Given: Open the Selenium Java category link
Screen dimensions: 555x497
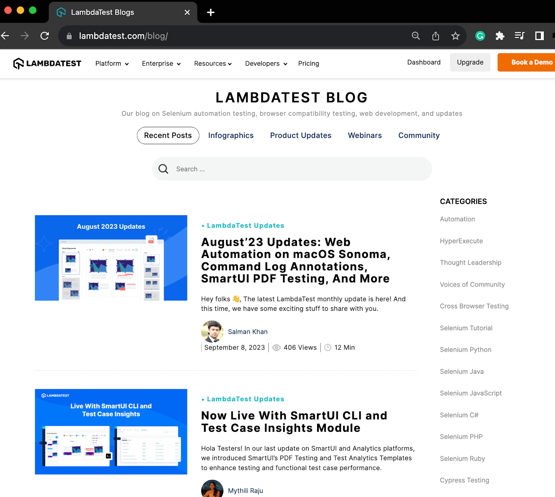Looking at the screenshot, I should [x=461, y=371].
